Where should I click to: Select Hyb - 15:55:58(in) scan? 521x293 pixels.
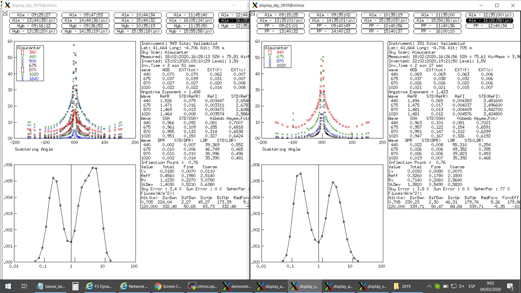[x=190, y=31]
